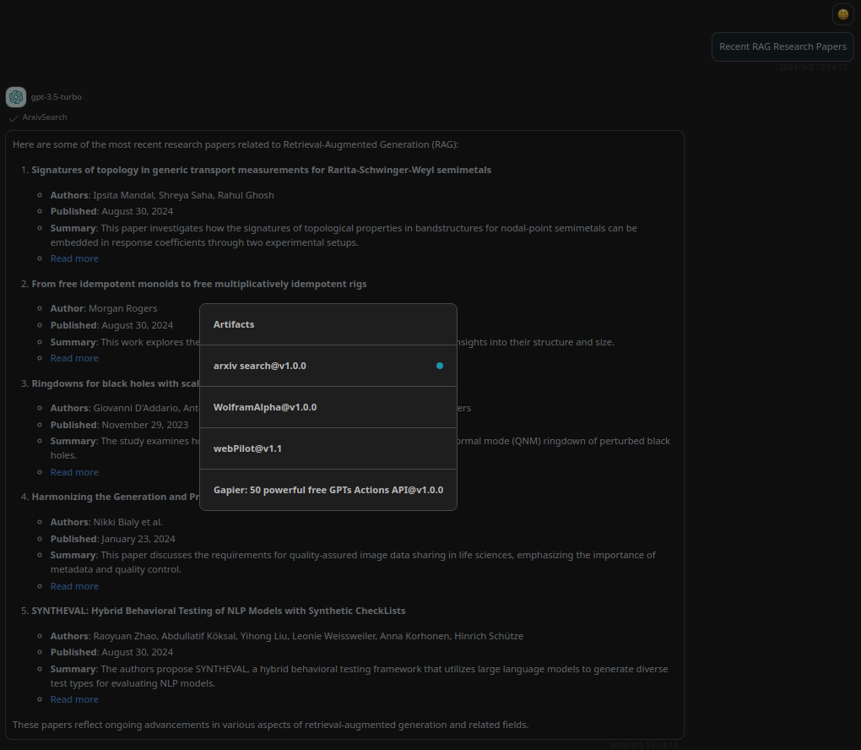
Task: Click author line Morgan Rogers
Action: (x=104, y=309)
